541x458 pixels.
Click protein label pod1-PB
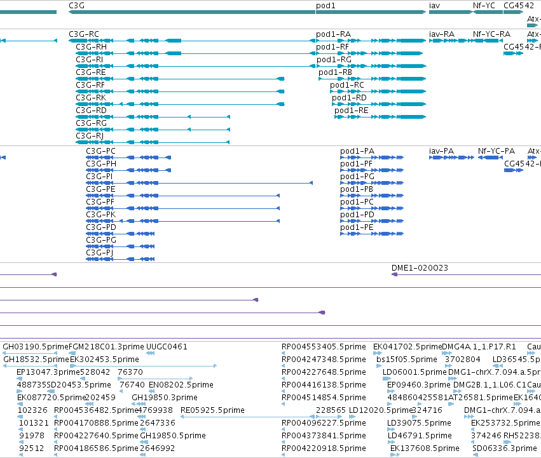coord(357,189)
